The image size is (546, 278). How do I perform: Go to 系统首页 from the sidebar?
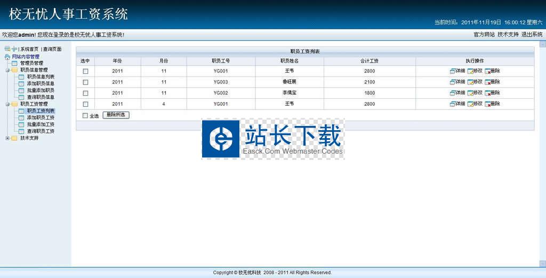(30, 49)
